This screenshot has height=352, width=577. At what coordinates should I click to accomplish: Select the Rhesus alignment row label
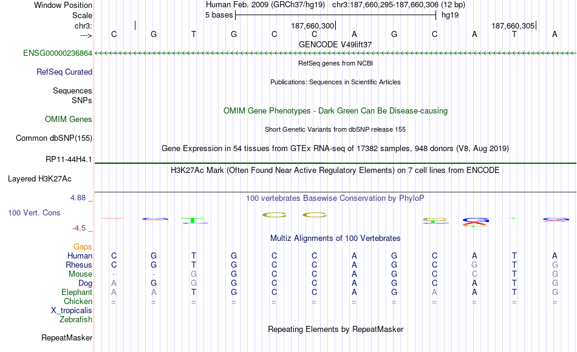tap(79, 265)
